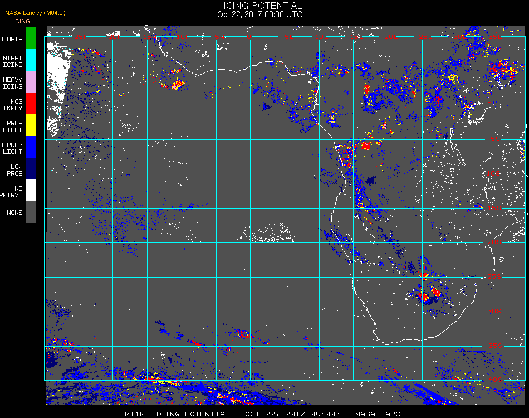Click the '40S' latitude label
Image resolution: width=529 pixels, height=418 pixels.
tap(496, 380)
